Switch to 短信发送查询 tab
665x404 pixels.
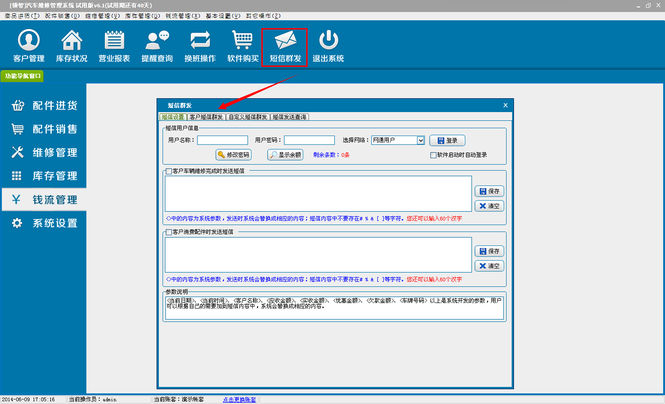pyautogui.click(x=289, y=117)
